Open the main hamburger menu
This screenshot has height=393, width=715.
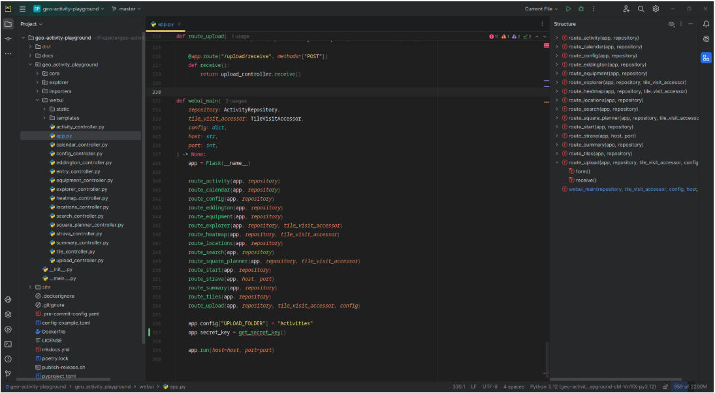(22, 8)
